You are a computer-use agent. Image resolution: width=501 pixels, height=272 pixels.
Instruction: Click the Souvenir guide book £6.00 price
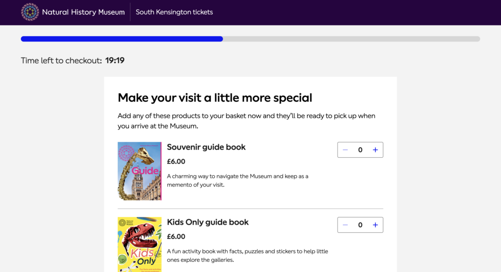(176, 161)
